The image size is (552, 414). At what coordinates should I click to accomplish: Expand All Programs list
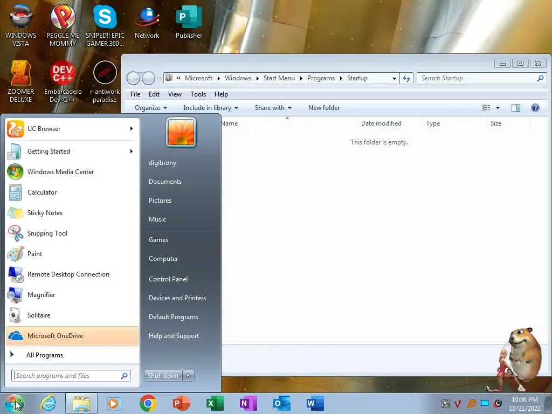72,355
